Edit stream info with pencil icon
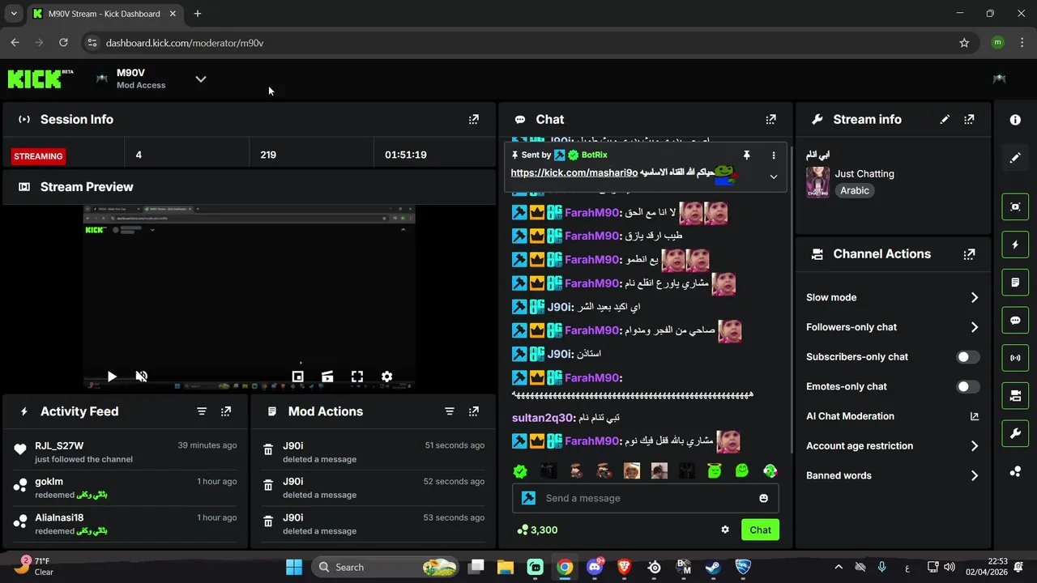 pyautogui.click(x=945, y=119)
